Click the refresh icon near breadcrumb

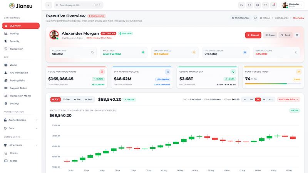(x=256, y=18)
